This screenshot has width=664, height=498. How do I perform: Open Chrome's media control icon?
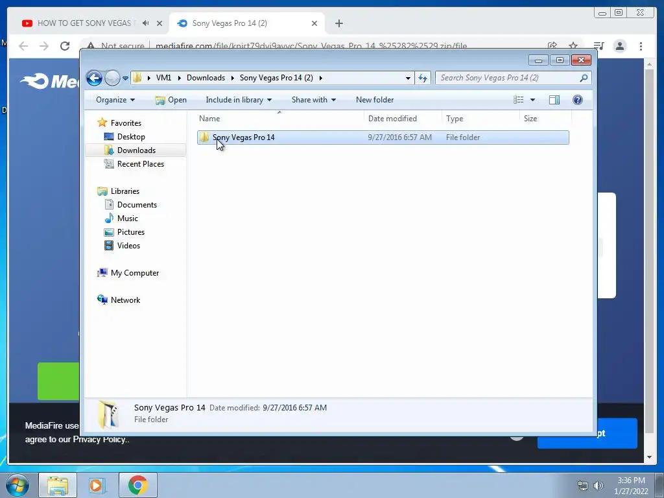tap(599, 46)
